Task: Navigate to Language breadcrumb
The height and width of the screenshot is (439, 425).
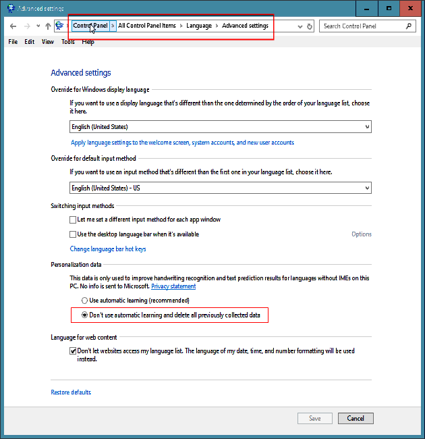Action: point(199,26)
